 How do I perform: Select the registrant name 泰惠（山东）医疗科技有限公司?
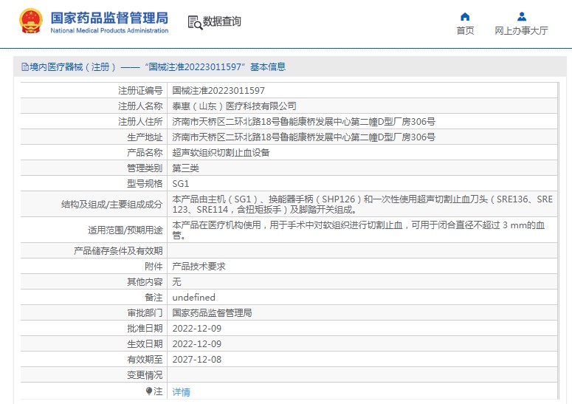[x=234, y=106]
